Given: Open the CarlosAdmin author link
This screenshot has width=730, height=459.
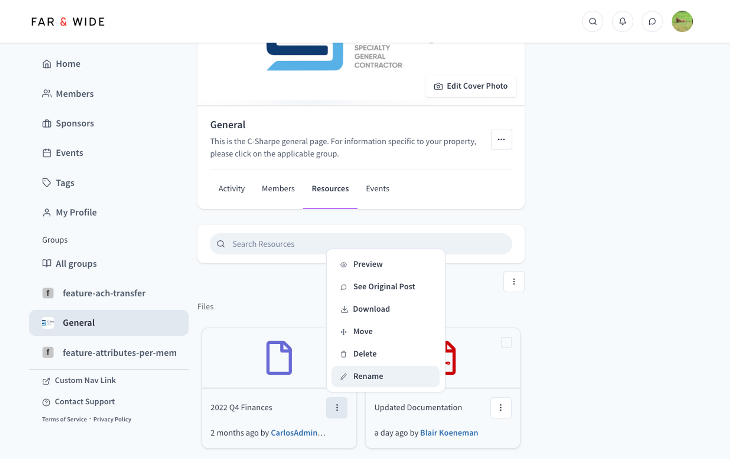Looking at the screenshot, I should point(298,433).
